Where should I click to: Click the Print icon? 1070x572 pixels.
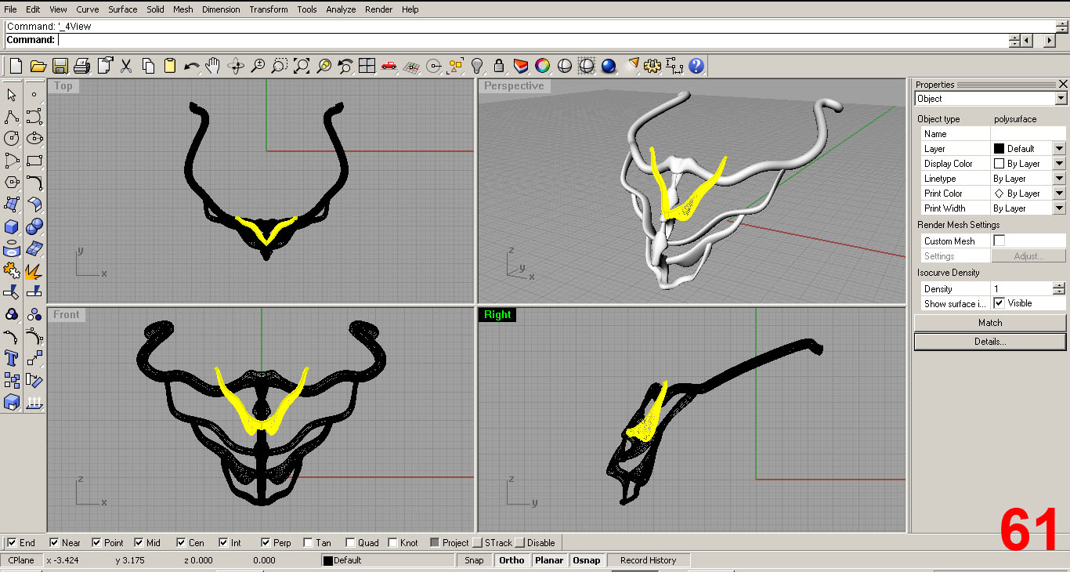tap(82, 66)
